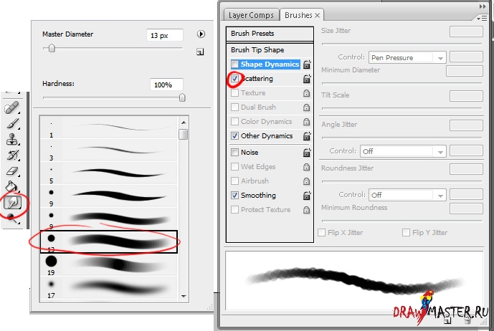Image resolution: width=494 pixels, height=331 pixels.
Task: Toggle the Airbrush checkbox
Action: tap(234, 181)
